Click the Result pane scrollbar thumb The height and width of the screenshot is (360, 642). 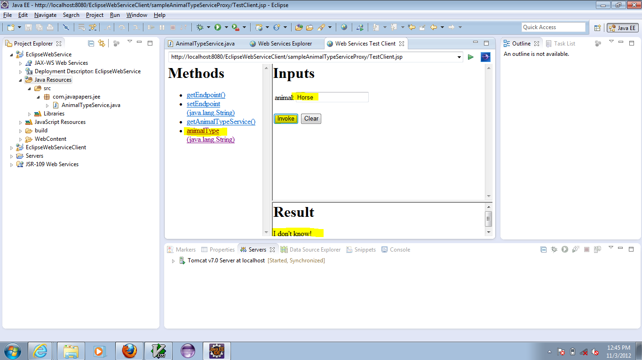pyautogui.click(x=489, y=219)
